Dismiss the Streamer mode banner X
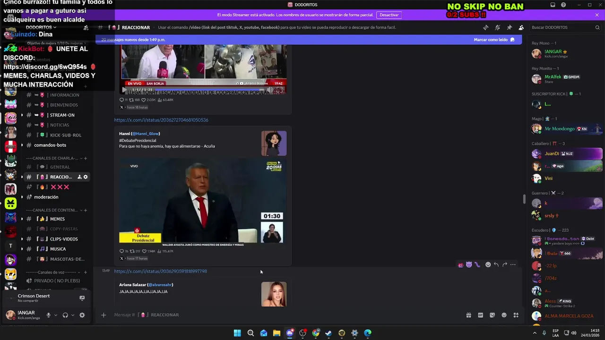605x340 pixels. coord(597,15)
